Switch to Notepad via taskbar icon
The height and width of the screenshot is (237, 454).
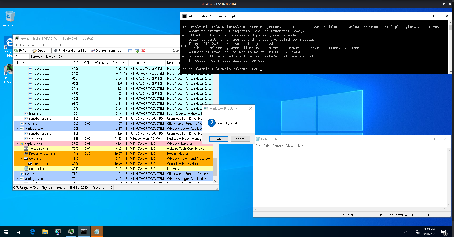pos(97,232)
